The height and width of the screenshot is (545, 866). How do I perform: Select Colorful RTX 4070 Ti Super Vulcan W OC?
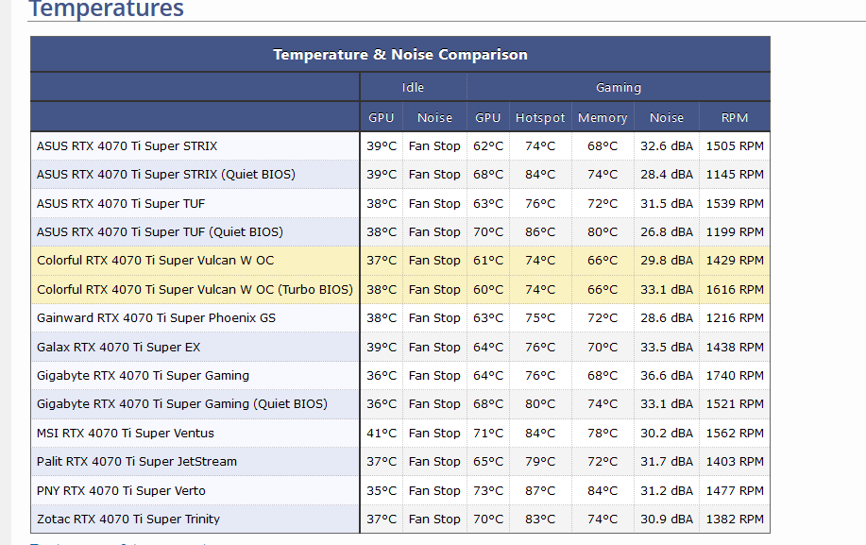[x=155, y=261]
